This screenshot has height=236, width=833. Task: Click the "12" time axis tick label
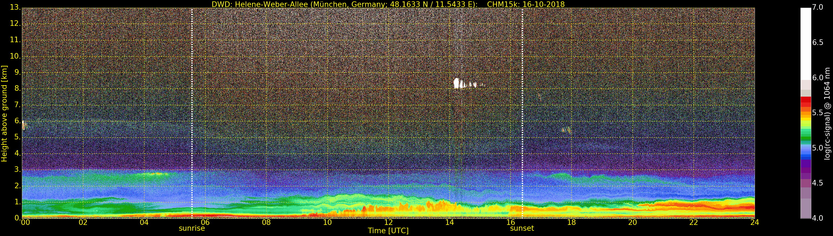pyautogui.click(x=388, y=222)
